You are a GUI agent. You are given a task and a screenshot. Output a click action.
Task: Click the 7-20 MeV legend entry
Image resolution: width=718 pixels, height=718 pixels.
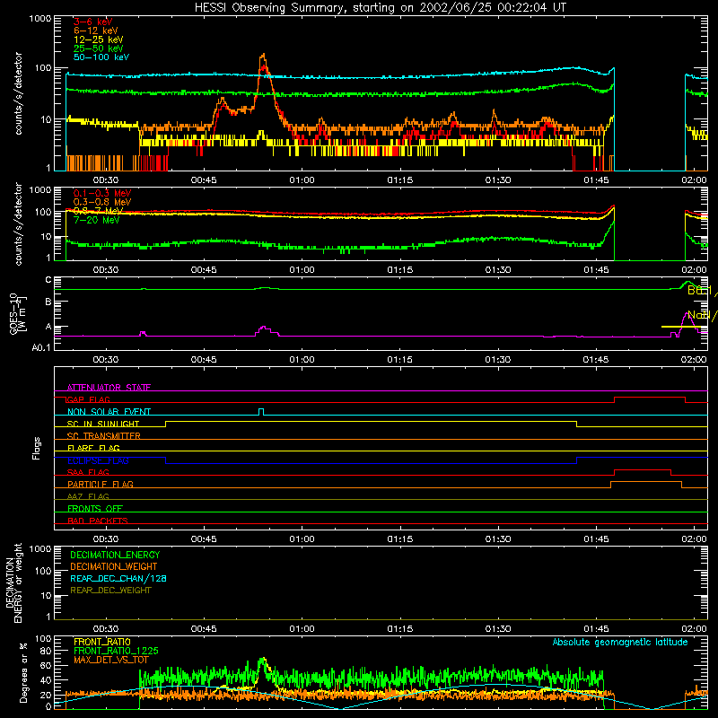pyautogui.click(x=96, y=220)
